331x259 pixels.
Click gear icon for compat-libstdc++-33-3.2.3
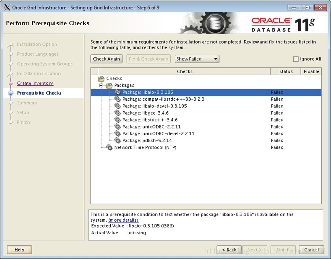click(x=117, y=99)
